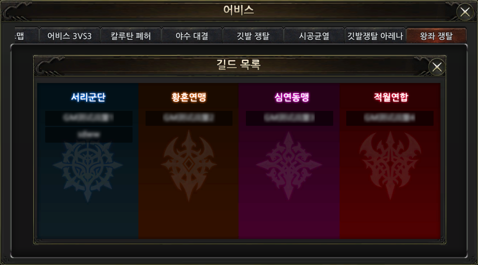Viewport: 478px width, 265px height.
Task: Switch to the 어비스 3VS3 tab
Action: click(70, 36)
